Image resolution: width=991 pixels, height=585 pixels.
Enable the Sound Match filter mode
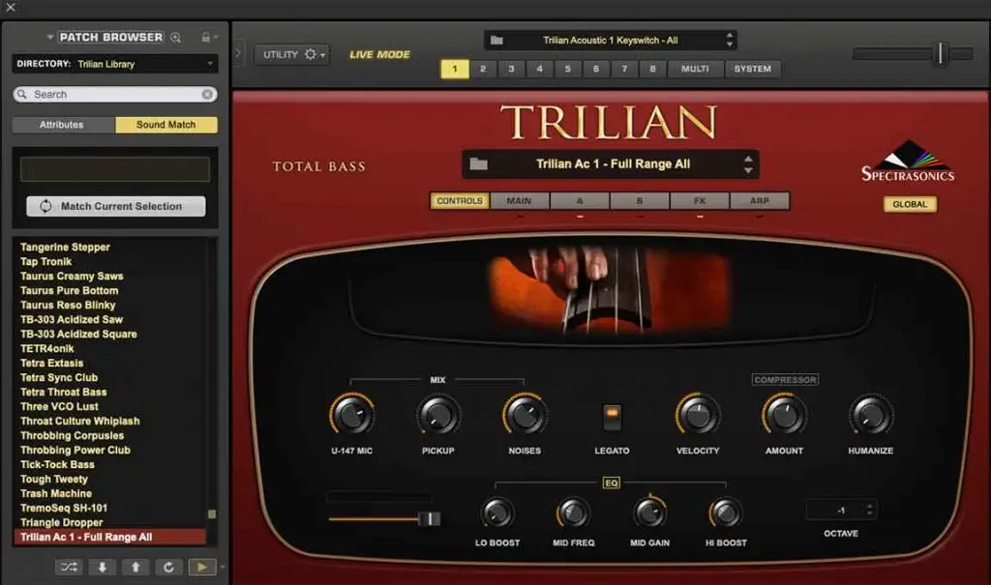pyautogui.click(x=165, y=125)
